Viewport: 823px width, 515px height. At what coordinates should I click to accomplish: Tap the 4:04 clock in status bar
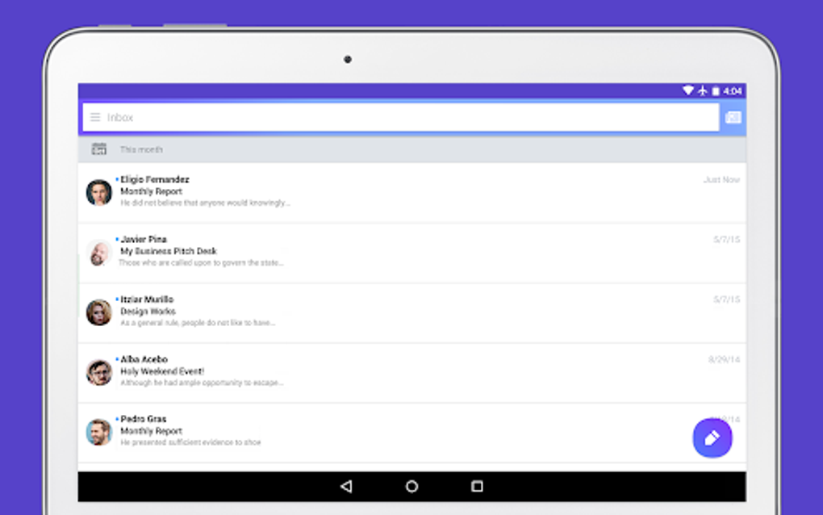pos(732,91)
